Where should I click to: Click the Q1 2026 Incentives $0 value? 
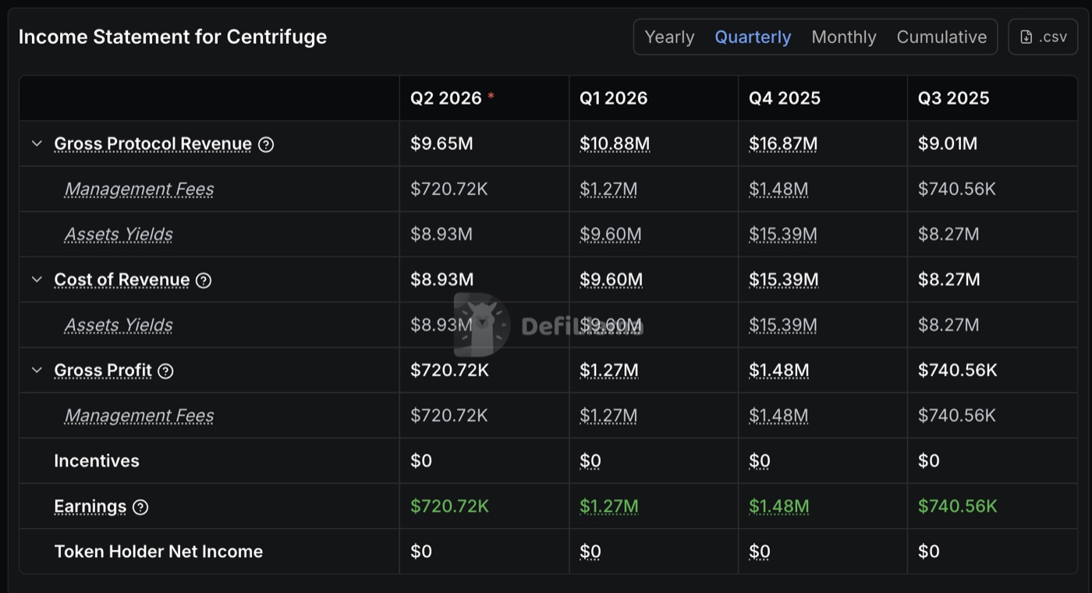590,460
